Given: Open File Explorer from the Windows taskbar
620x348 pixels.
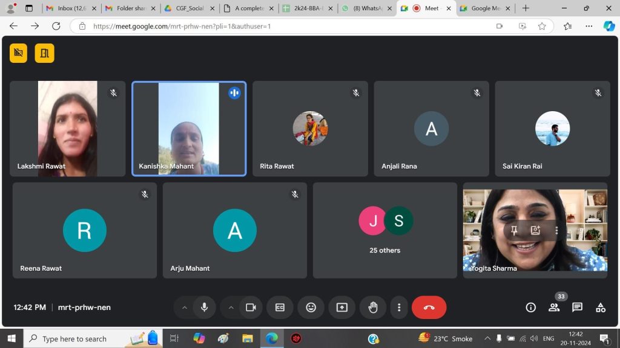Looking at the screenshot, I should 247,338.
